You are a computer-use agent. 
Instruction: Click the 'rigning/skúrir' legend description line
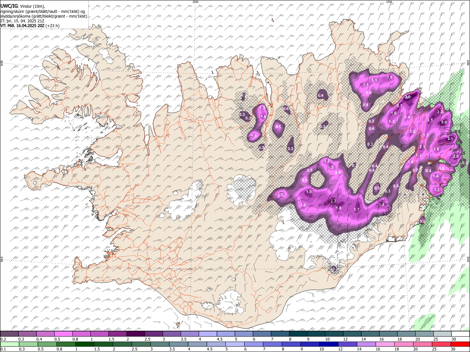tap(43, 11)
